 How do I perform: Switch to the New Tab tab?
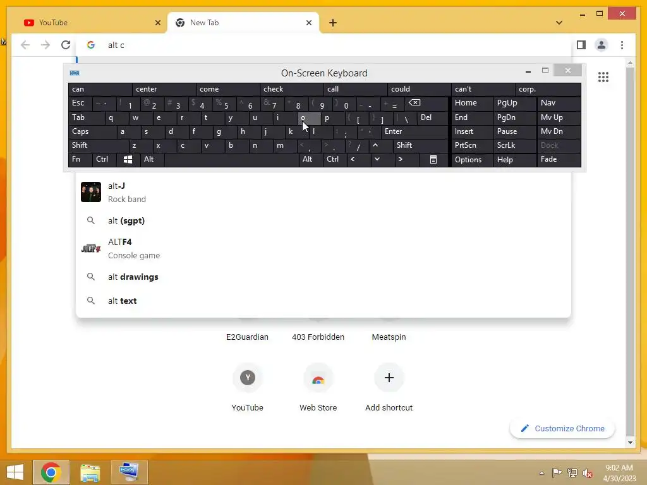click(243, 23)
